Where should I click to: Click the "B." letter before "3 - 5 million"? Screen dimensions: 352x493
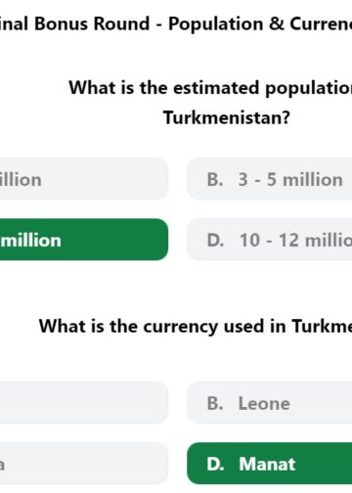coord(215,179)
